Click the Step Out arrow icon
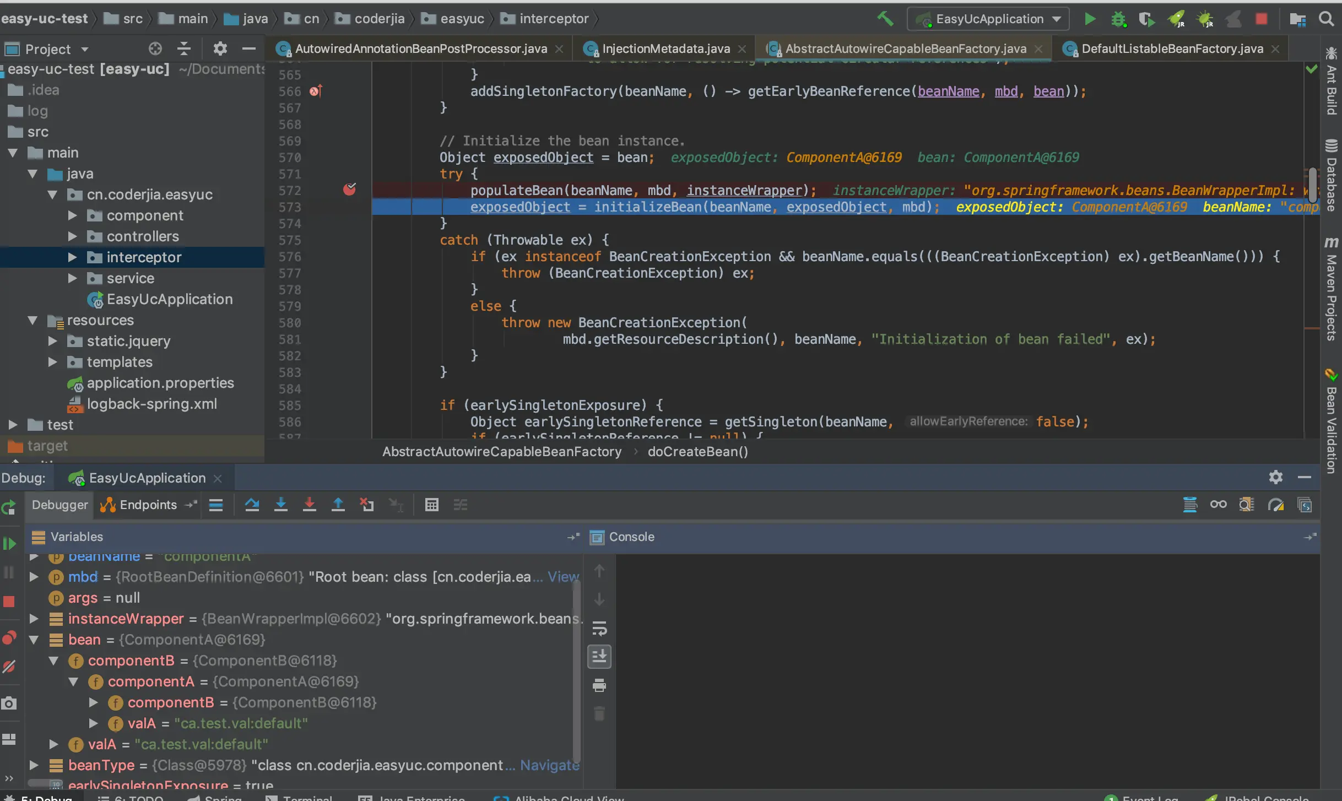The width and height of the screenshot is (1342, 801). click(338, 505)
